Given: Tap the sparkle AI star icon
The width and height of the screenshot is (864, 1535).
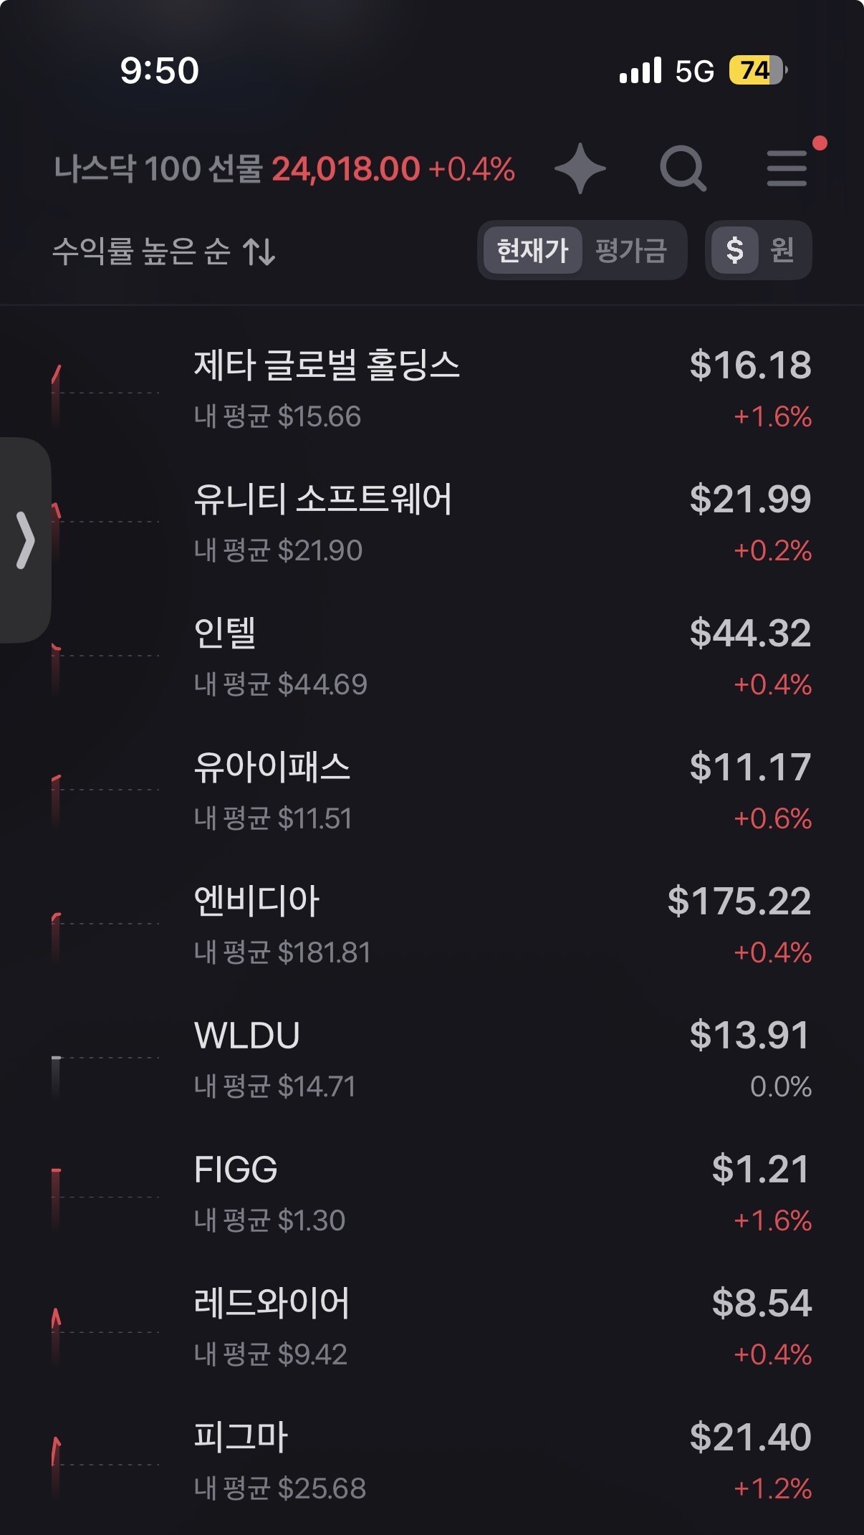Looking at the screenshot, I should 580,169.
